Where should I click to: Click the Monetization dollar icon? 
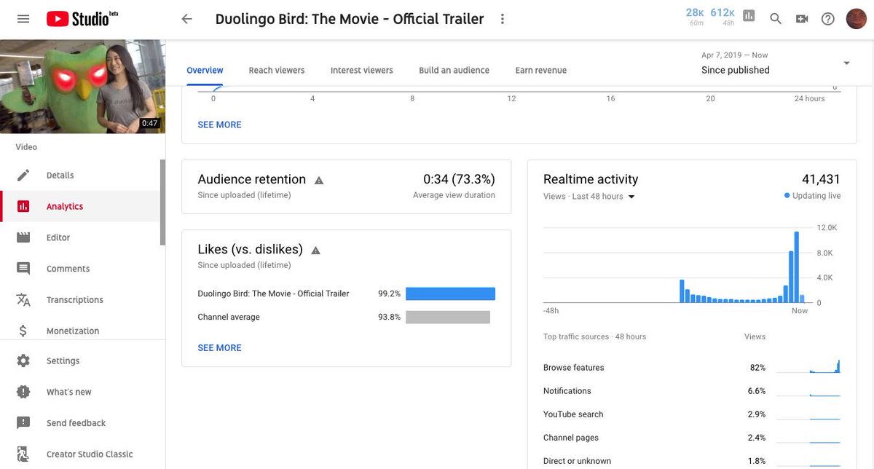[23, 331]
